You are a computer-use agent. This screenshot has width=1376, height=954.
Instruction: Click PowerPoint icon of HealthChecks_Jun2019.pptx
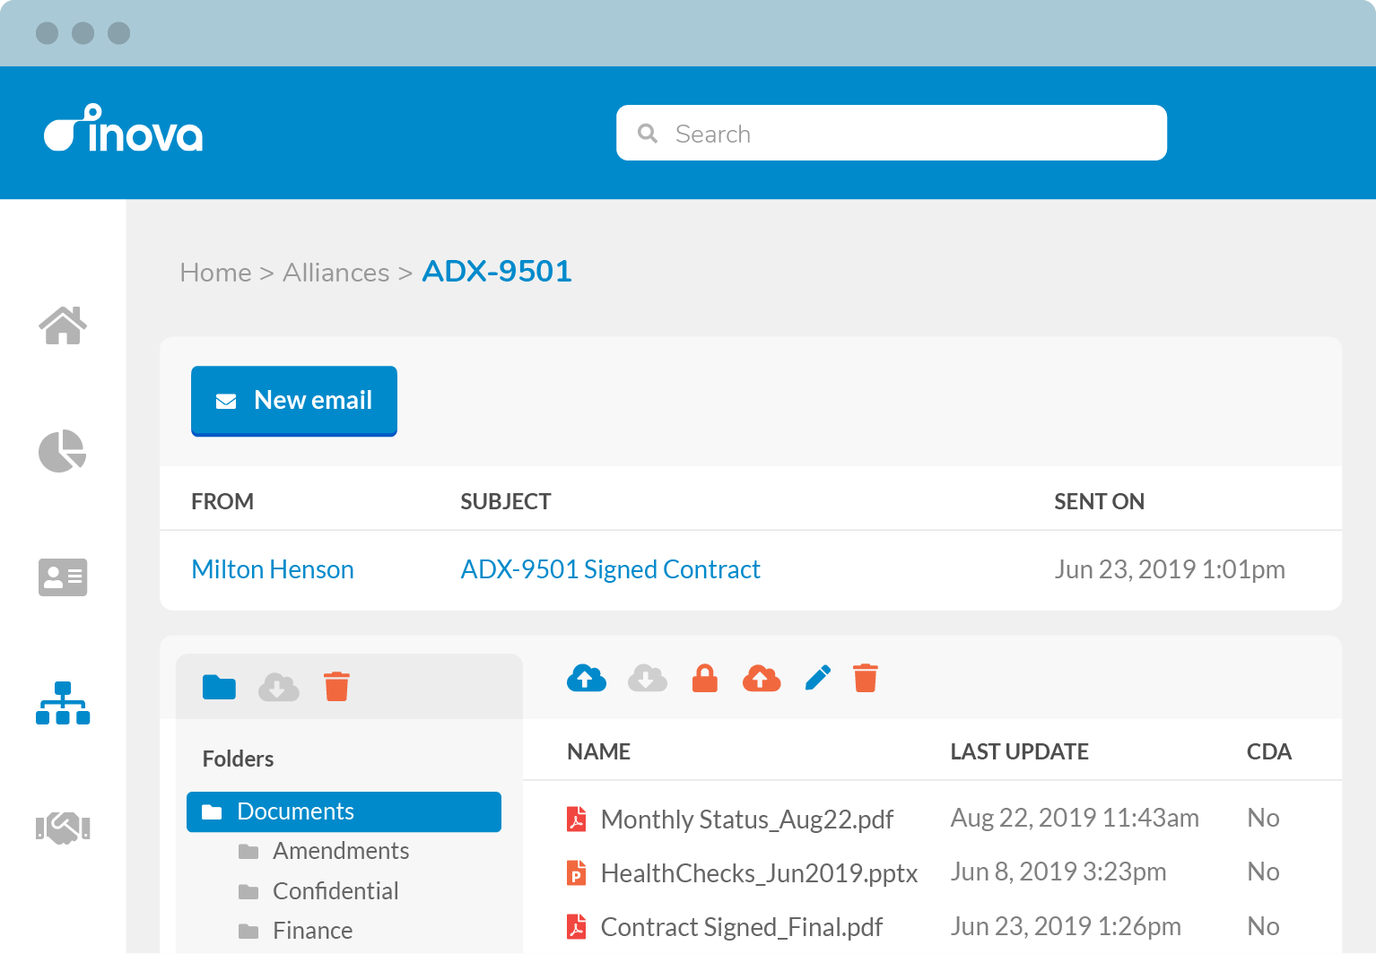[x=577, y=872]
